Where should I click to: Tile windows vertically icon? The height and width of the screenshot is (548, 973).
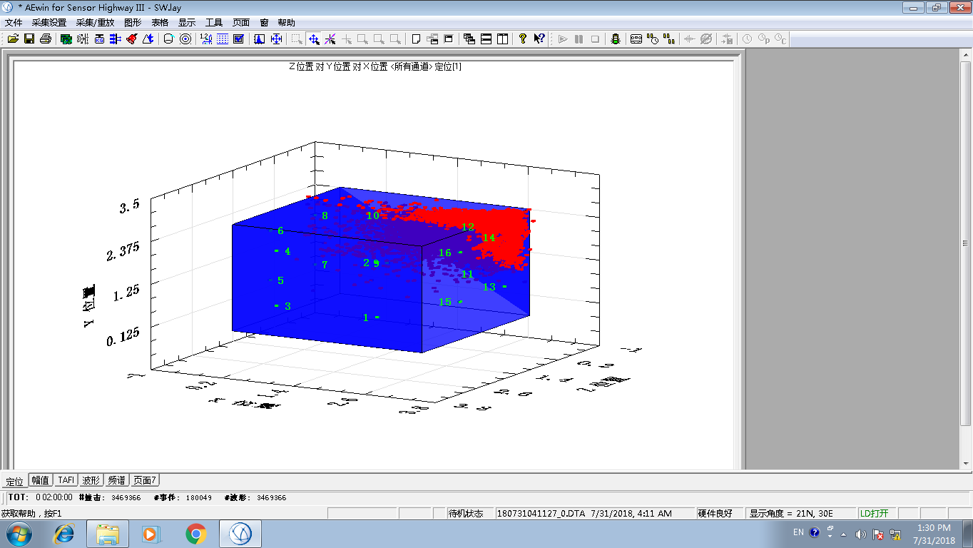(502, 39)
